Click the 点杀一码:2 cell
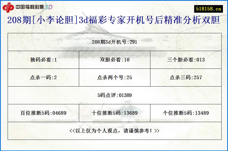 coord(43,78)
